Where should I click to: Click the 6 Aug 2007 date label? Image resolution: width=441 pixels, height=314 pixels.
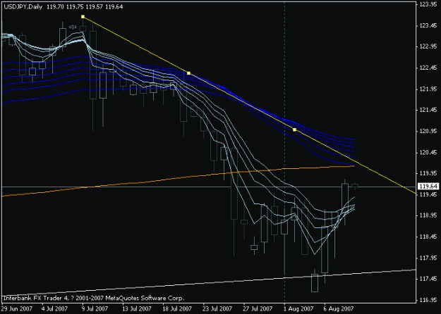click(x=339, y=309)
